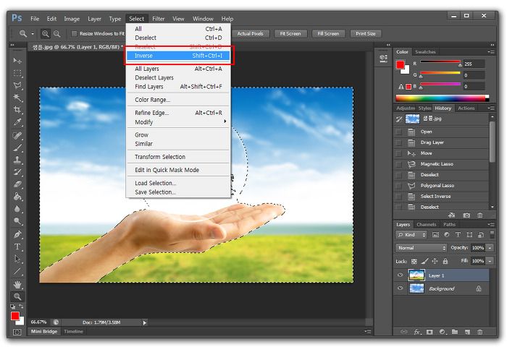Open the Opacity slider dropdown arrow
The height and width of the screenshot is (347, 507).
tap(490, 248)
